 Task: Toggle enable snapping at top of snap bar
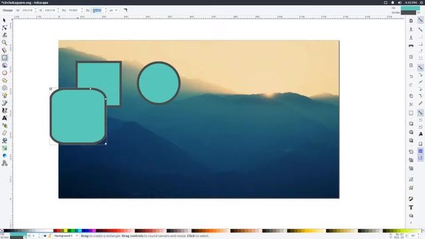coord(420,21)
